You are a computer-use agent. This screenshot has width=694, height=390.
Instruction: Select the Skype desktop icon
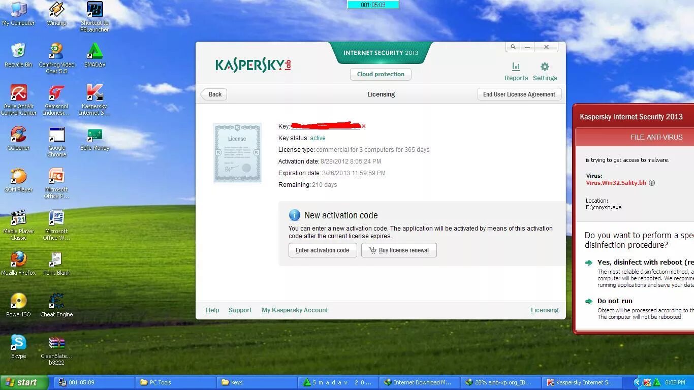pyautogui.click(x=18, y=347)
